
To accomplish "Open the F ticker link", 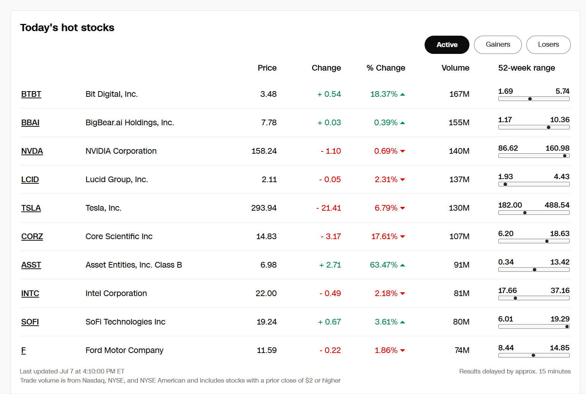I will tap(24, 350).
